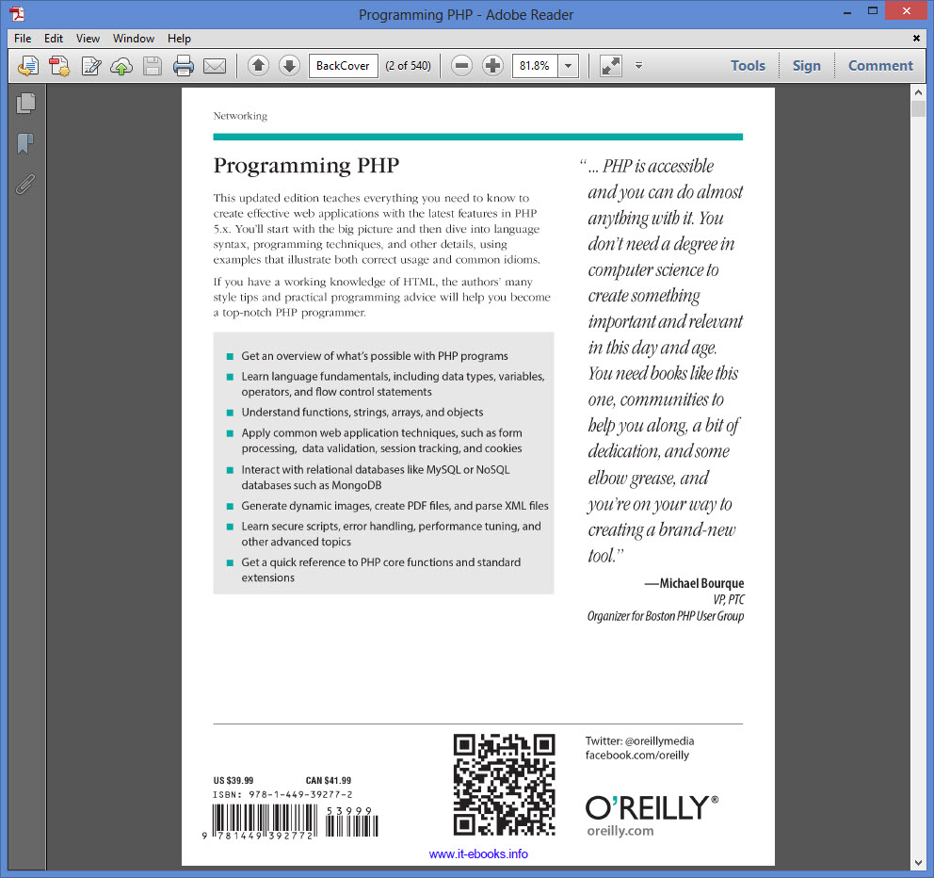Minimize the Adobe Reader window
This screenshot has height=878, width=934.
tap(847, 11)
